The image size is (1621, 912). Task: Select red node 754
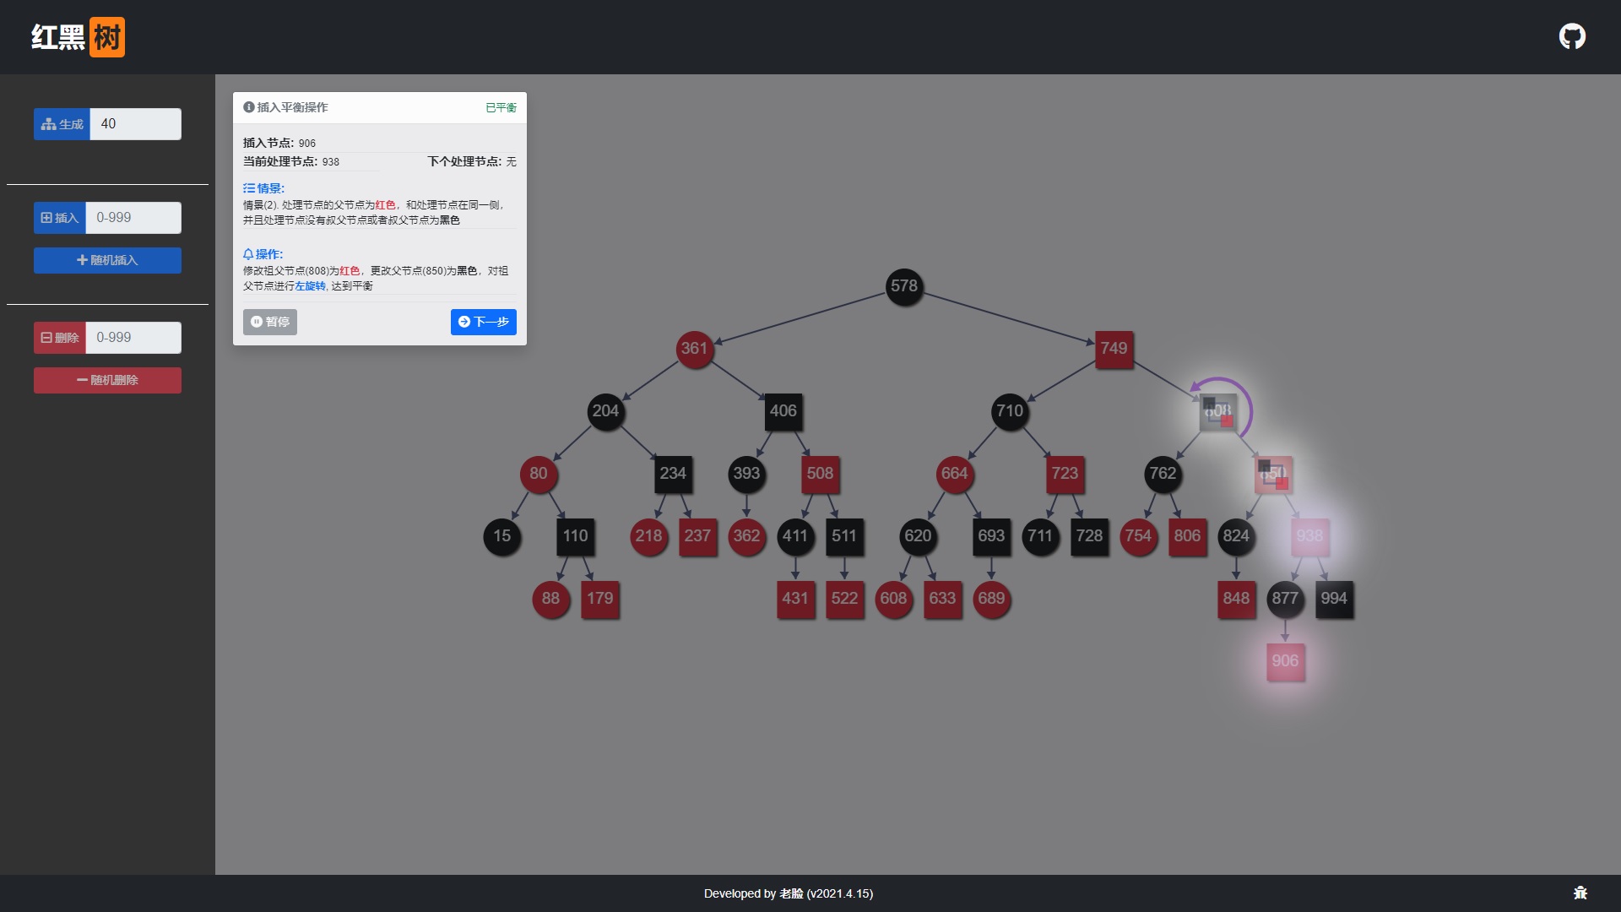coord(1138,536)
